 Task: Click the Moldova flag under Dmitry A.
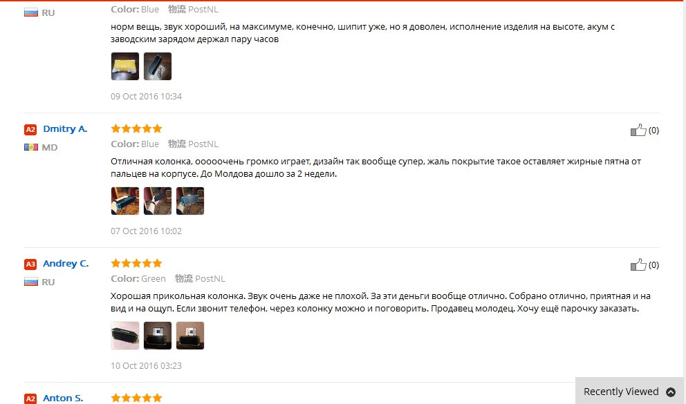tap(30, 147)
